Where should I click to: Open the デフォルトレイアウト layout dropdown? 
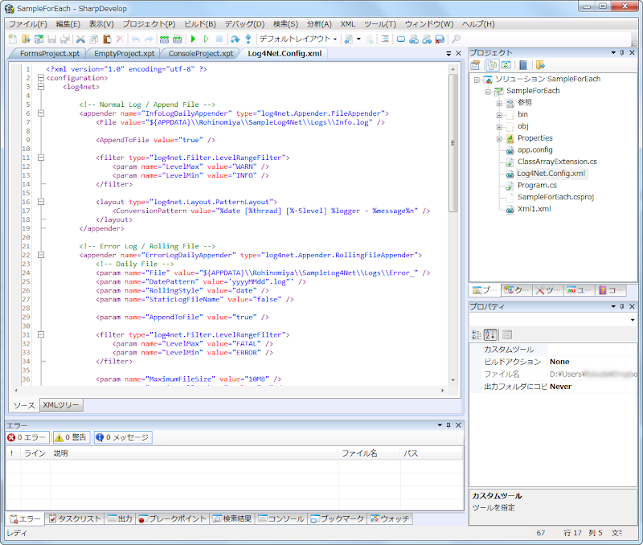(298, 39)
